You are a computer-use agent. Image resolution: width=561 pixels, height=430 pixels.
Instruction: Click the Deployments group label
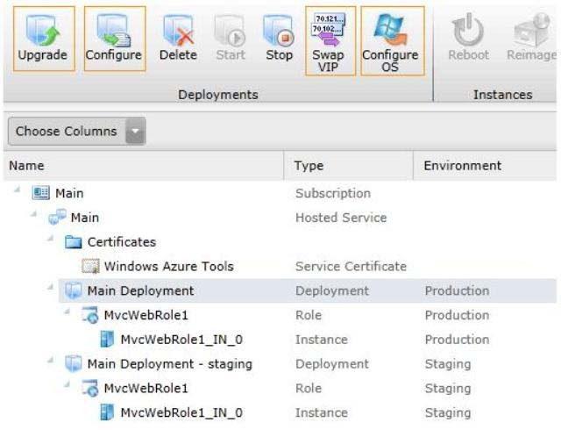tap(218, 95)
